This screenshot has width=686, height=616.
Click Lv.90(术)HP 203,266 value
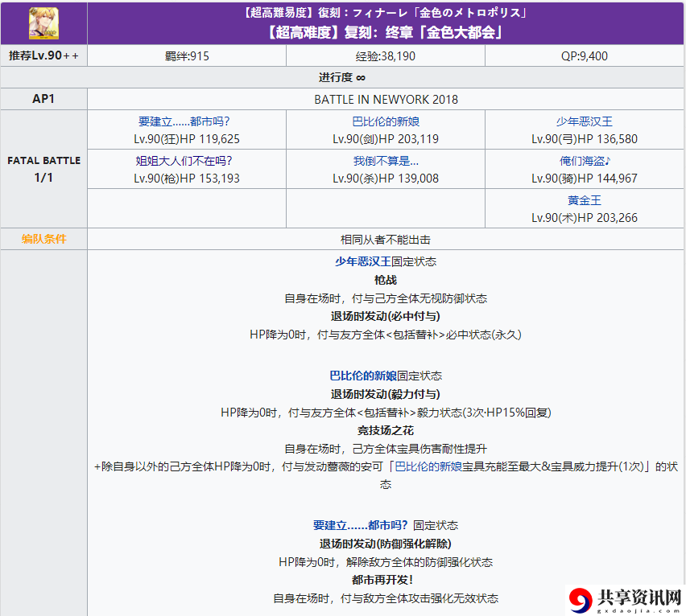(x=584, y=218)
